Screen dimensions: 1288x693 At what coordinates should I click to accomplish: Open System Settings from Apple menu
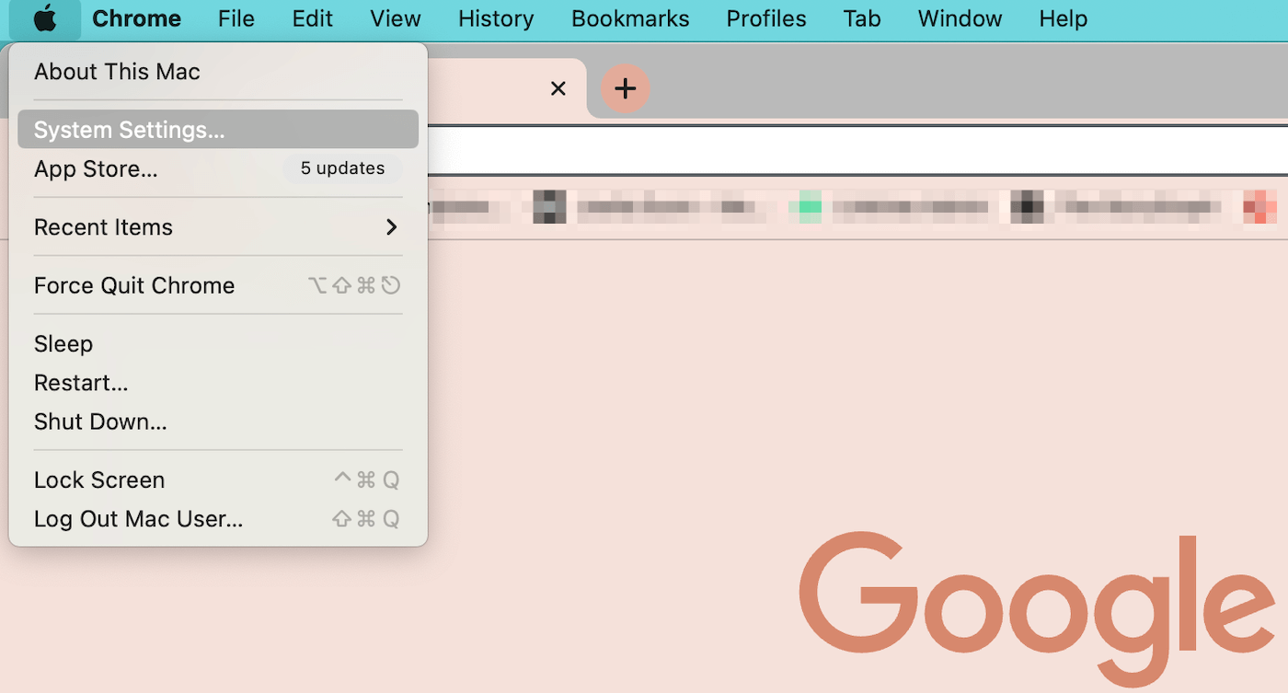pos(129,130)
